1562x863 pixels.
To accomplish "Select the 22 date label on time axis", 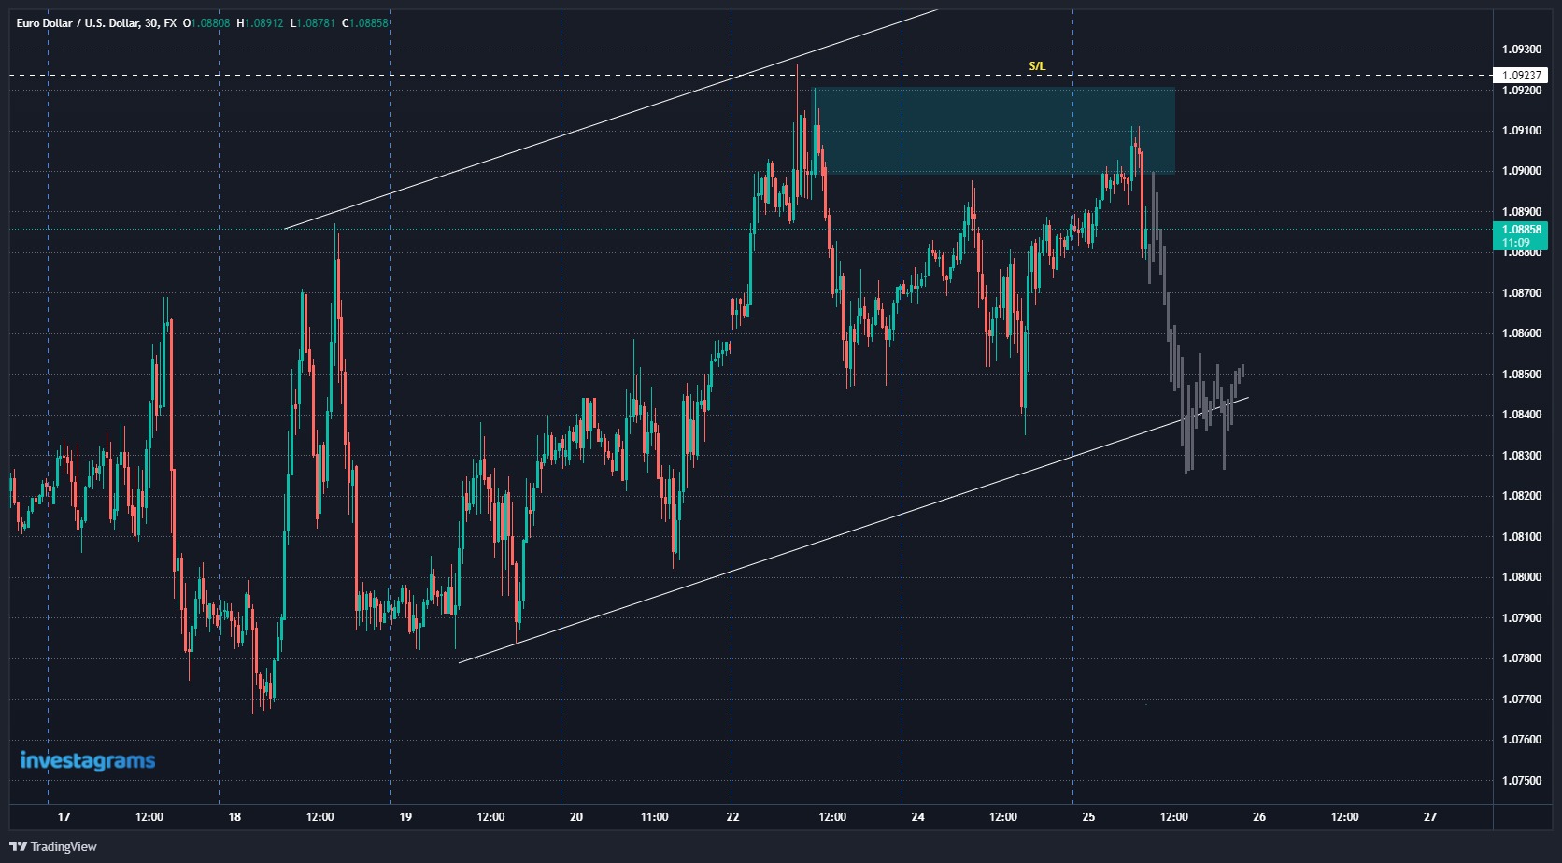I will (732, 816).
